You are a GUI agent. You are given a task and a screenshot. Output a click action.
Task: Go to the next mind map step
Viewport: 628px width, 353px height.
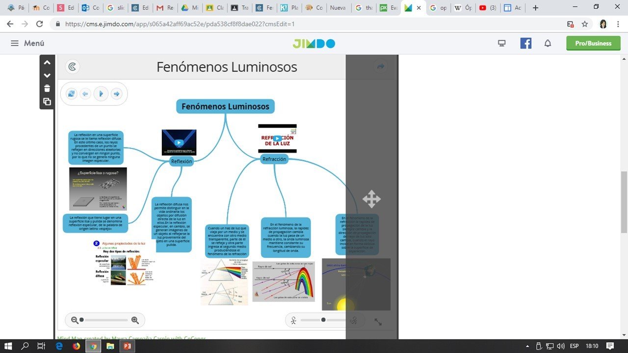(116, 94)
